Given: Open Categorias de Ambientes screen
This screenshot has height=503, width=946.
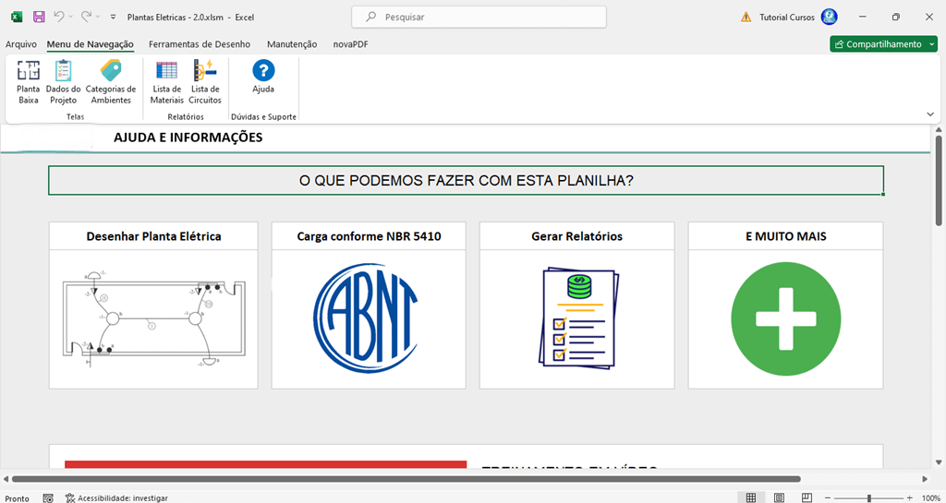Looking at the screenshot, I should point(111,82).
